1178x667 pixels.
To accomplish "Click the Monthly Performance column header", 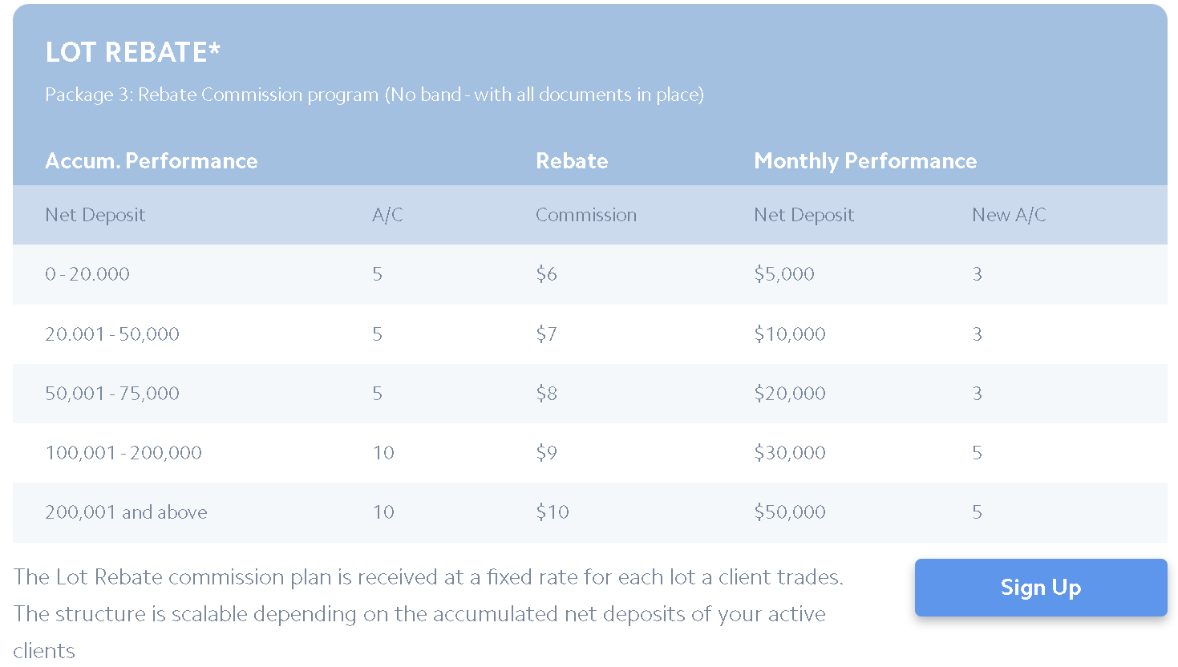I will (865, 161).
